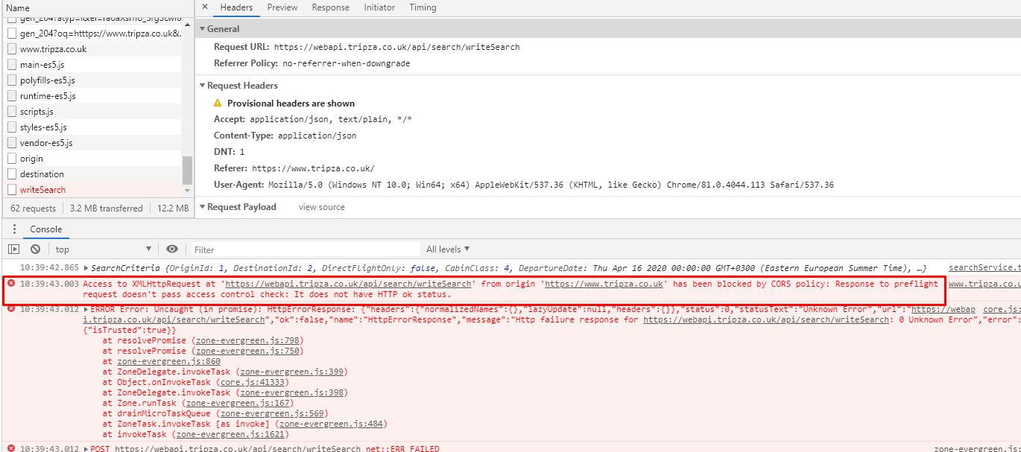Image resolution: width=1021 pixels, height=452 pixels.
Task: Expand the ERROR Error message triangle
Action: 87,309
